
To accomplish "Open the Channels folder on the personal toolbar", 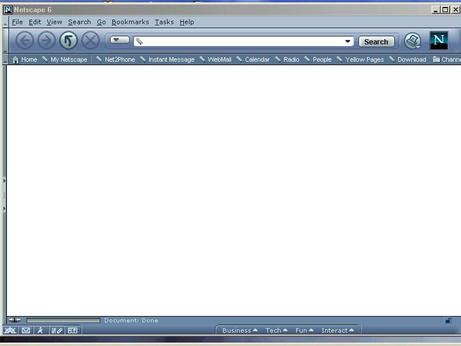I will (447, 59).
